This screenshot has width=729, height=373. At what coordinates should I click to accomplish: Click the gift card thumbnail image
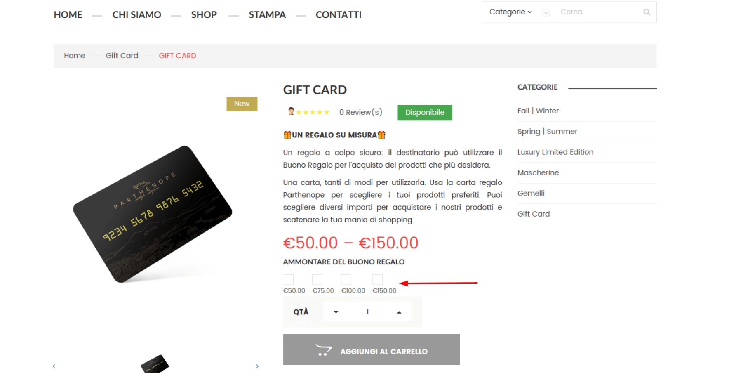(155, 364)
